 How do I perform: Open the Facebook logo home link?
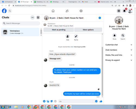(4, 11)
